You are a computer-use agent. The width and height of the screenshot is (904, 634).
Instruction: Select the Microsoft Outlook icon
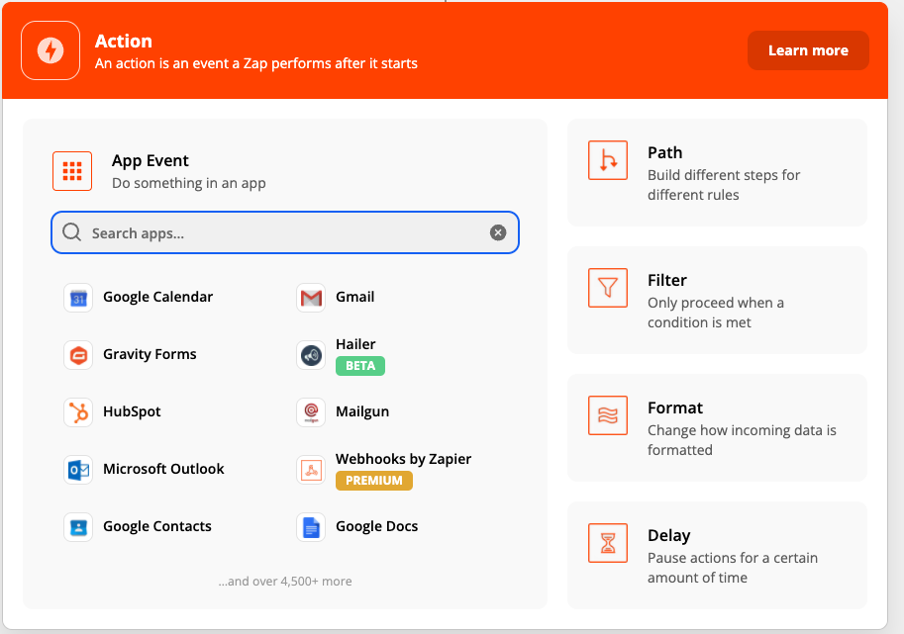78,470
